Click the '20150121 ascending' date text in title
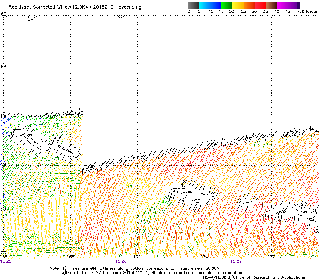 (117, 7)
